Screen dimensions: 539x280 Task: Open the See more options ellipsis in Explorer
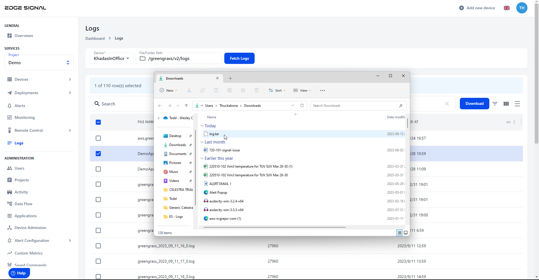(x=323, y=91)
